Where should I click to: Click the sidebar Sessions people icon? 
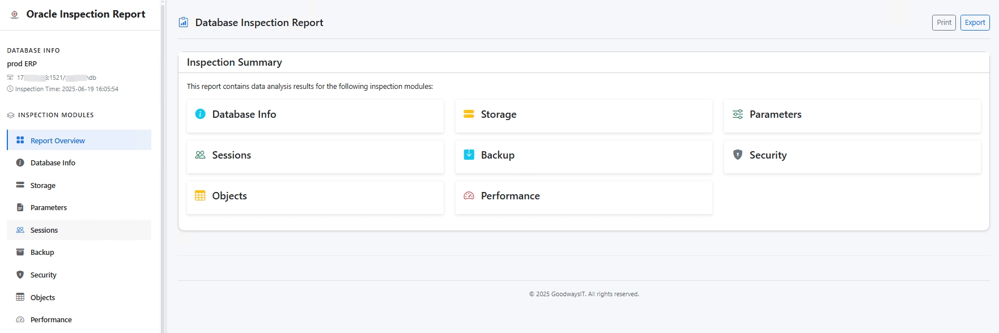tap(20, 230)
